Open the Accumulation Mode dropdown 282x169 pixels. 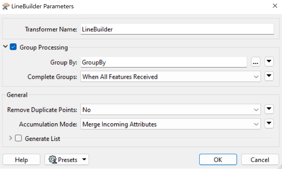click(171, 124)
